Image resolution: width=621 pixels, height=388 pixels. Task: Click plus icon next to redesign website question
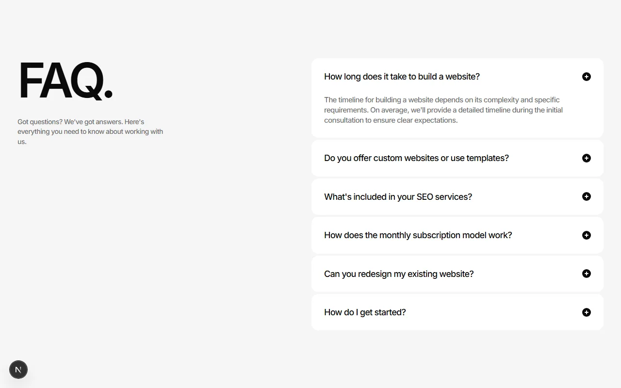click(587, 274)
